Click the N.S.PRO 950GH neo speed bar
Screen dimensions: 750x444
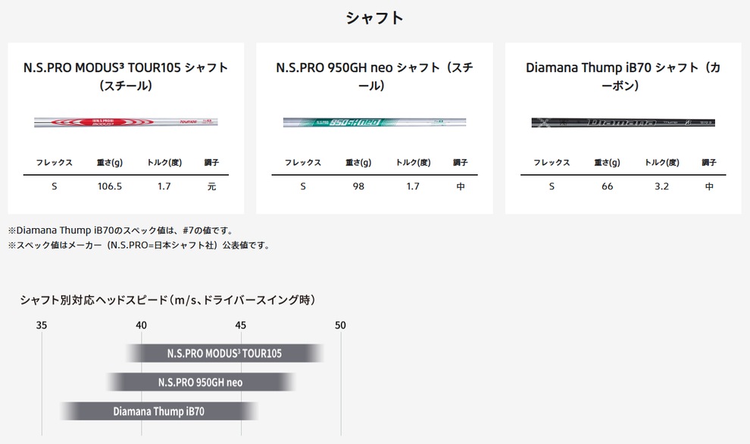click(x=201, y=383)
